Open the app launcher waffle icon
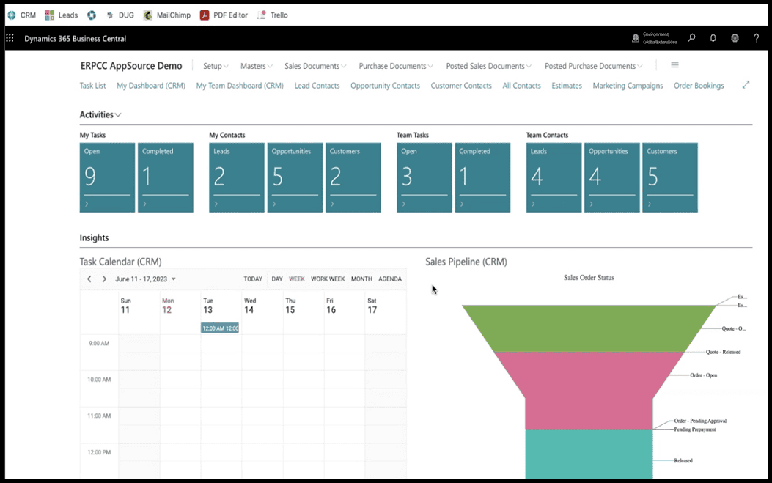This screenshot has height=483, width=772. pyautogui.click(x=10, y=38)
